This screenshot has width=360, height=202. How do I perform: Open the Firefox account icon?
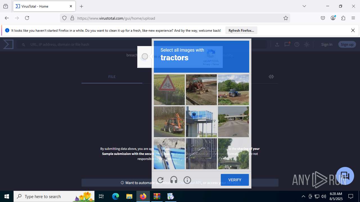pos(333,18)
